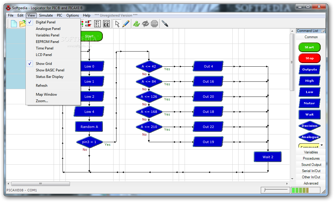The height and width of the screenshot is (202, 334).
Task: Pick the Decision command in Command List
Action: (309, 126)
